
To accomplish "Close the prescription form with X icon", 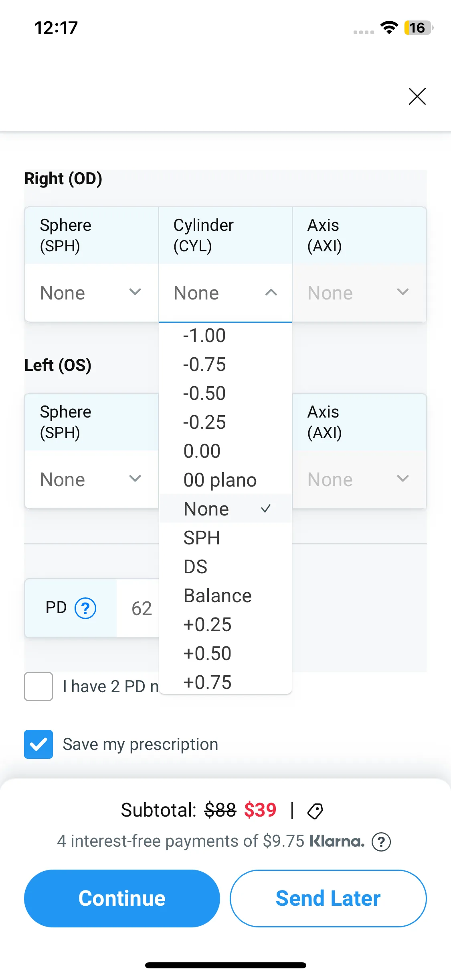I will pos(417,96).
